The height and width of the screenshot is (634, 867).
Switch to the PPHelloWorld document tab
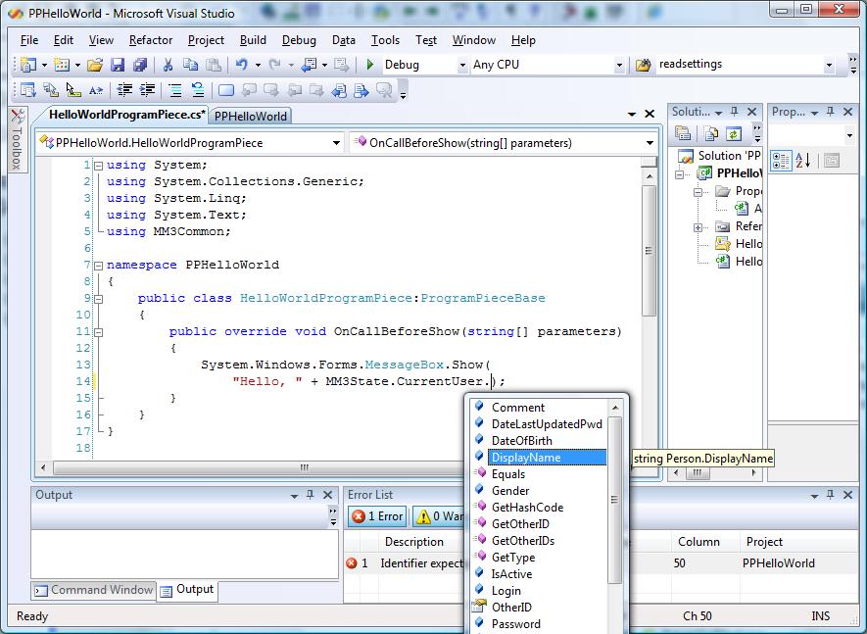tap(251, 117)
